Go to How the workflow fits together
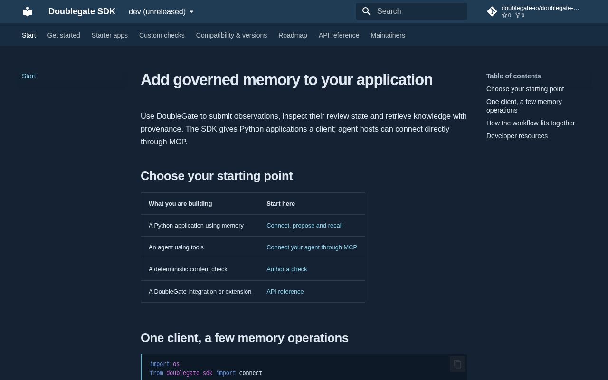The width and height of the screenshot is (608, 380). [x=531, y=123]
